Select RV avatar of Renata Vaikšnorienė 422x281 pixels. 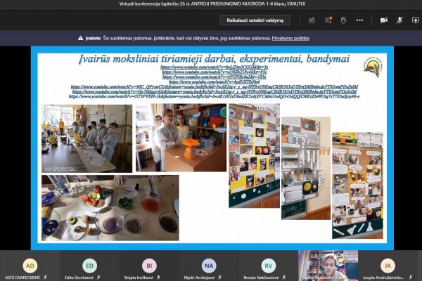tap(269, 266)
